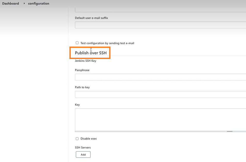Click the Path to key field
This screenshot has width=246, height=162.
[161, 94]
